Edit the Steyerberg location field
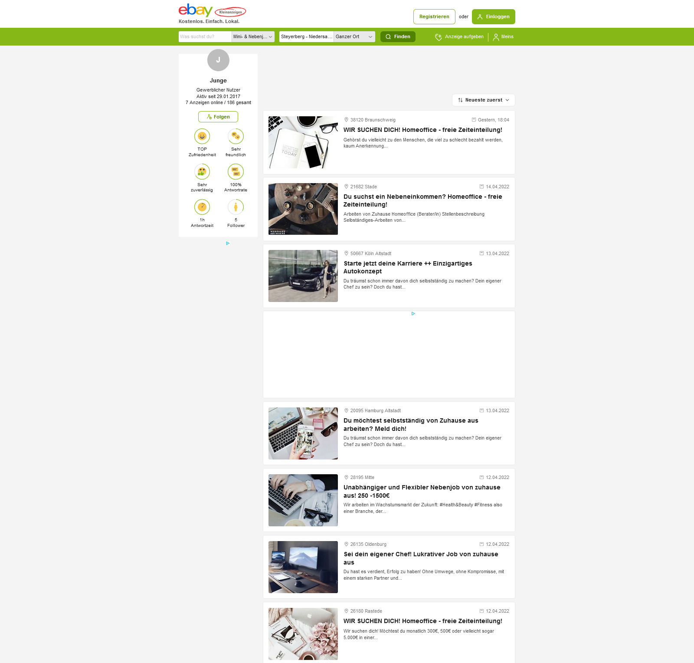 (x=306, y=37)
